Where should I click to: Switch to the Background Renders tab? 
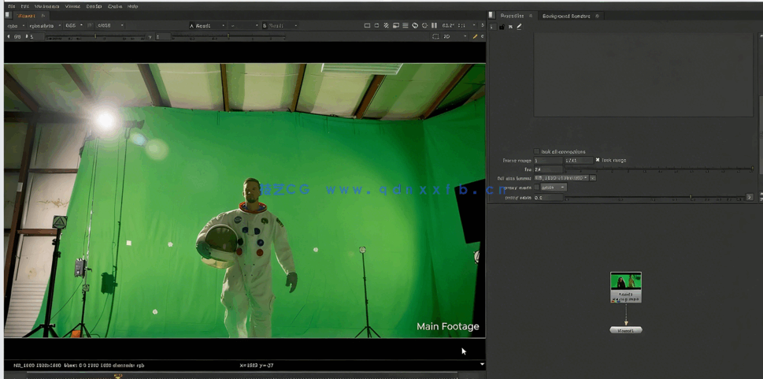(565, 16)
